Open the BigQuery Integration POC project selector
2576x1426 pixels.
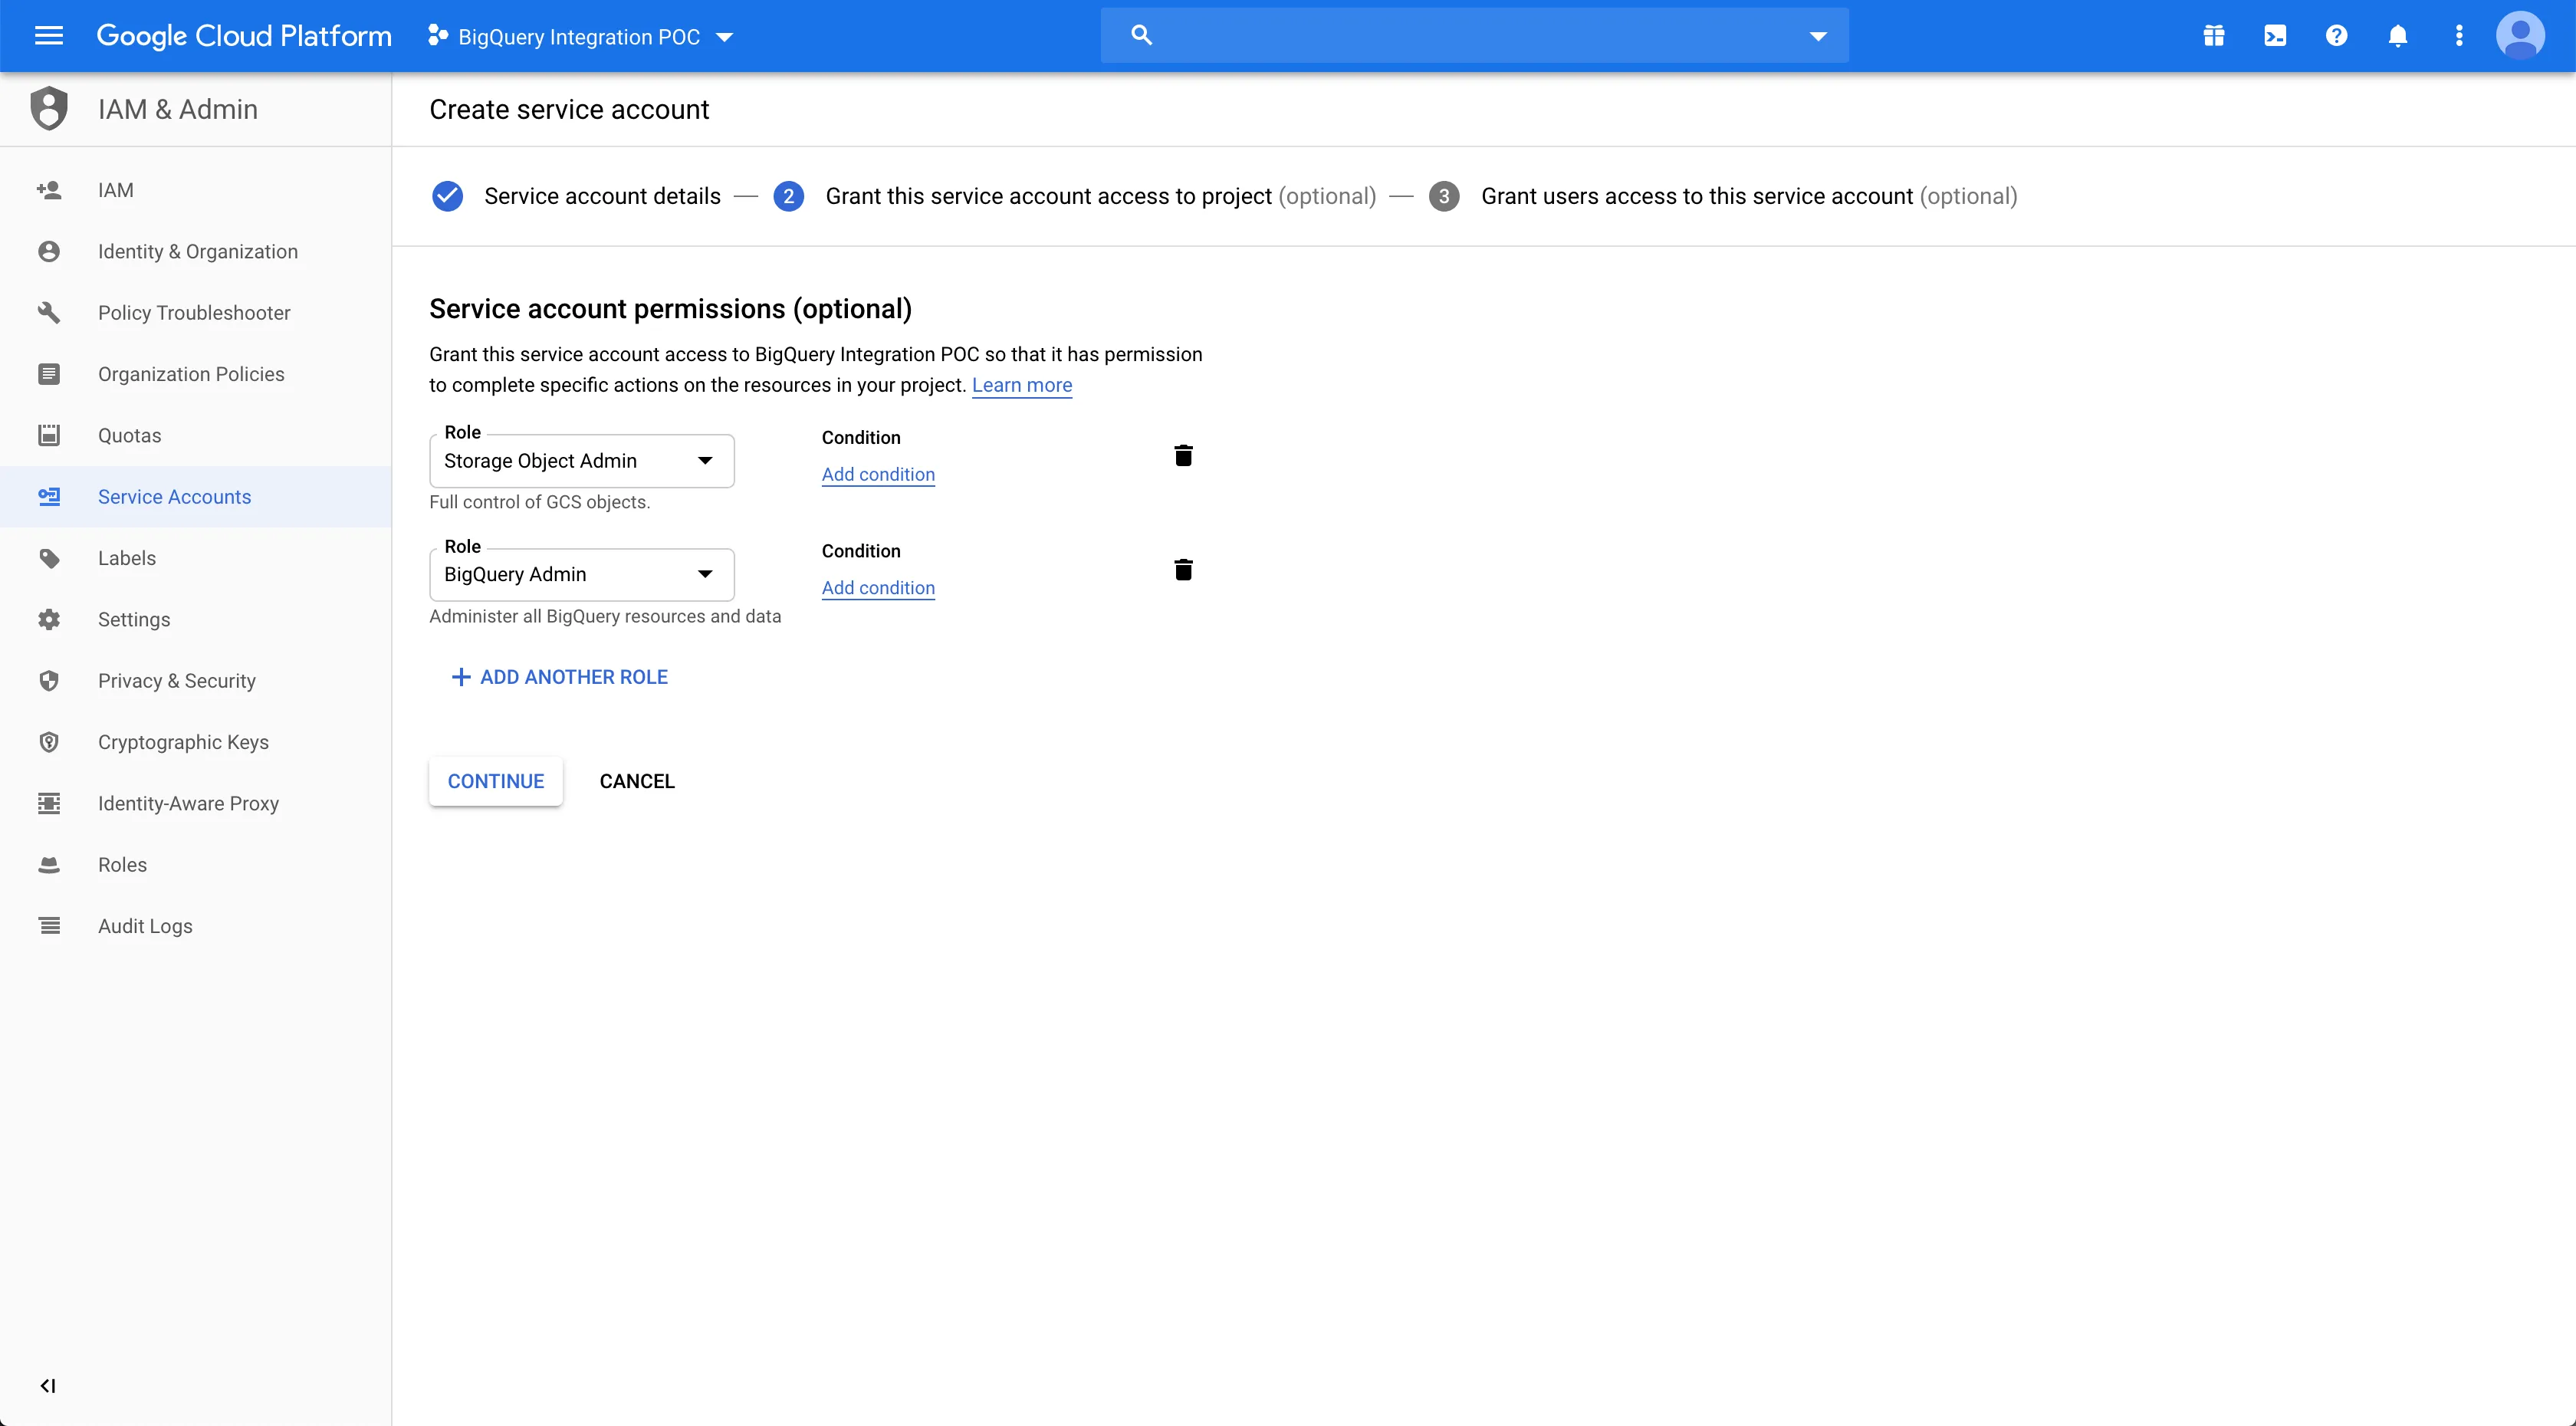[580, 37]
